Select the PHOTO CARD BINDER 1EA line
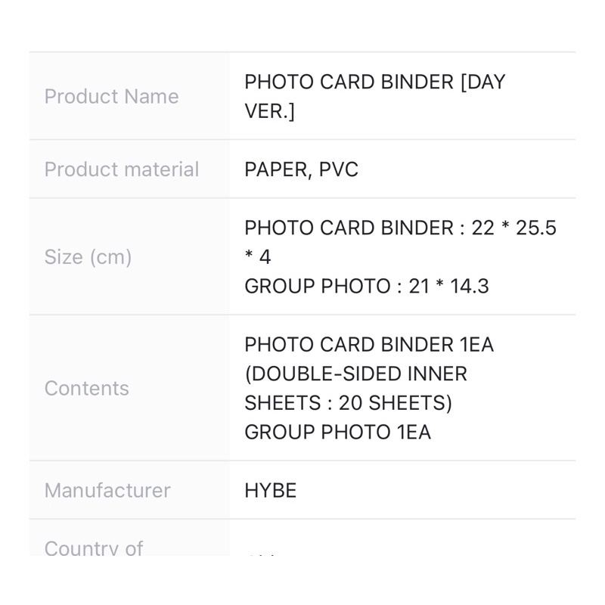The height and width of the screenshot is (605, 605). 368,345
